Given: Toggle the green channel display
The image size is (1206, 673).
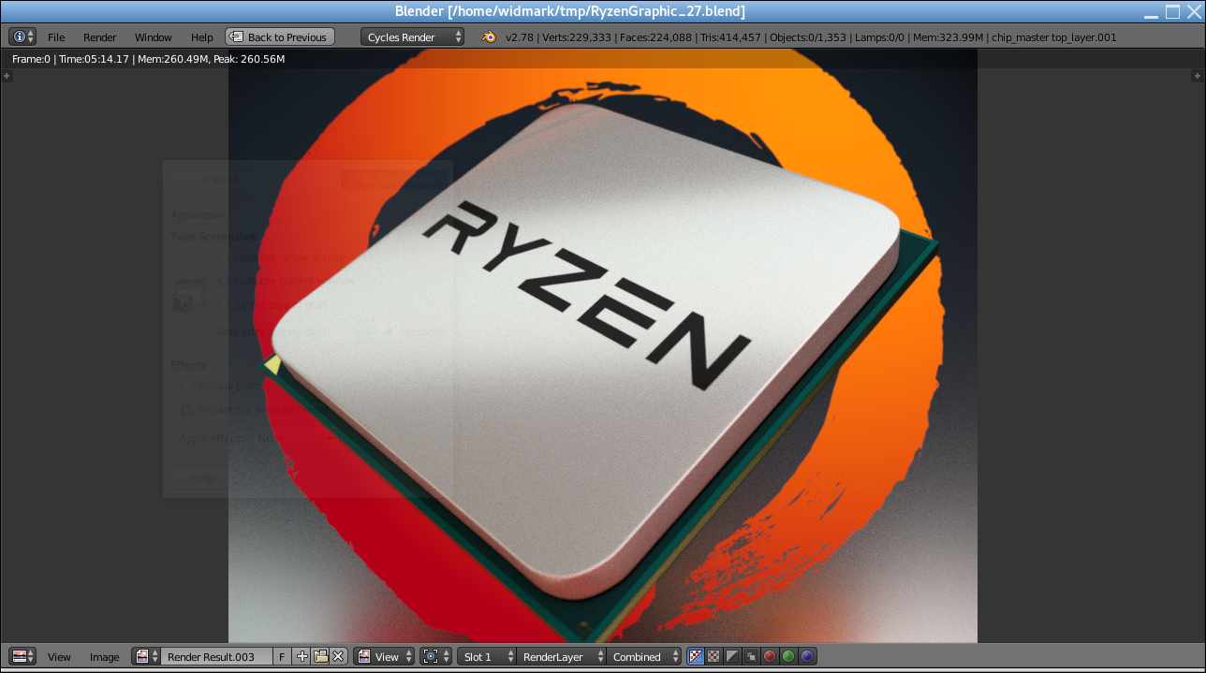Looking at the screenshot, I should pyautogui.click(x=788, y=656).
